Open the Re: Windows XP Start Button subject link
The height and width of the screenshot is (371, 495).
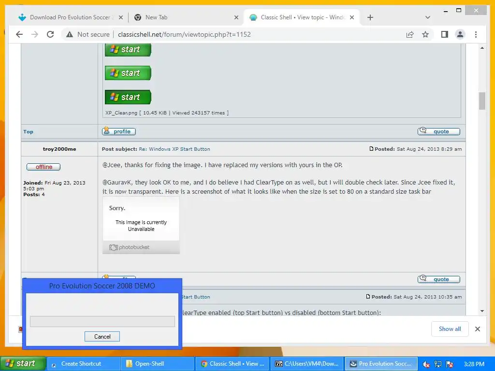(x=174, y=149)
